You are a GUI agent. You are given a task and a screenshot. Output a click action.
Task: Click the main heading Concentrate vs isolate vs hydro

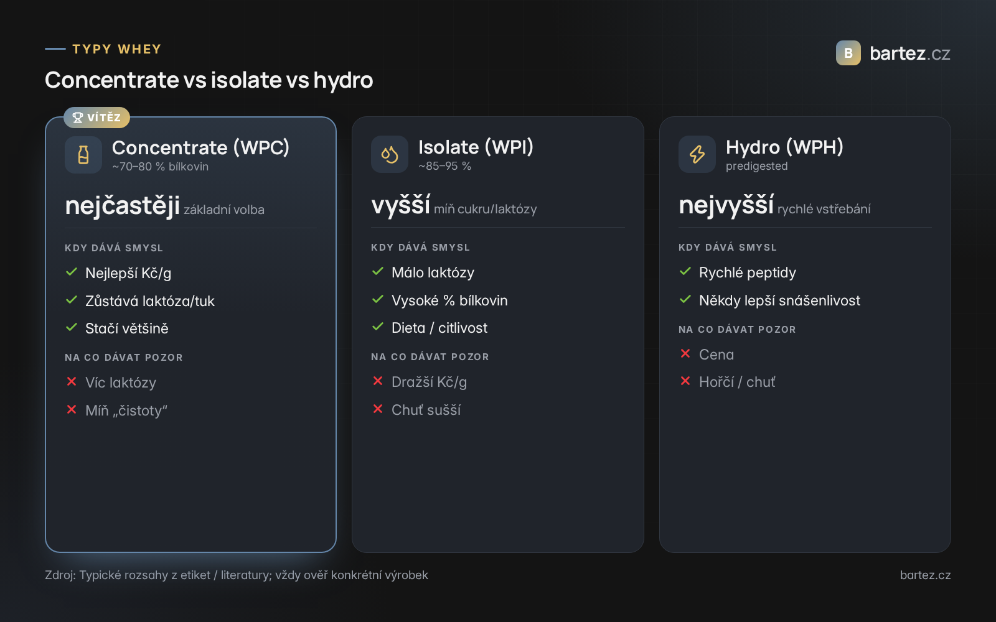coord(209,80)
